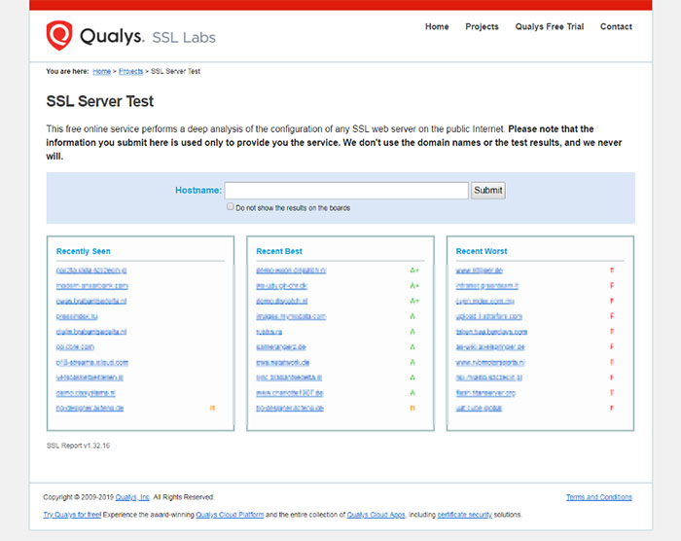Viewport: 681px width, 541px height.
Task: Click the 'SSL Server Test' page heading
Action: coord(100,101)
